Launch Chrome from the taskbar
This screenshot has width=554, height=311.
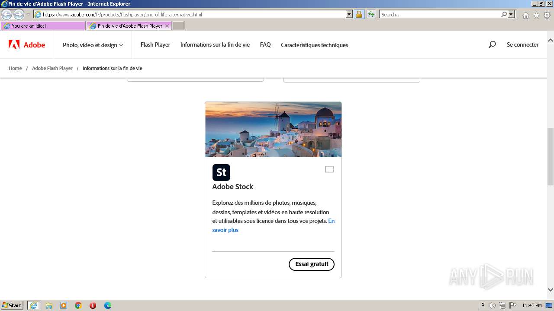[x=78, y=305]
